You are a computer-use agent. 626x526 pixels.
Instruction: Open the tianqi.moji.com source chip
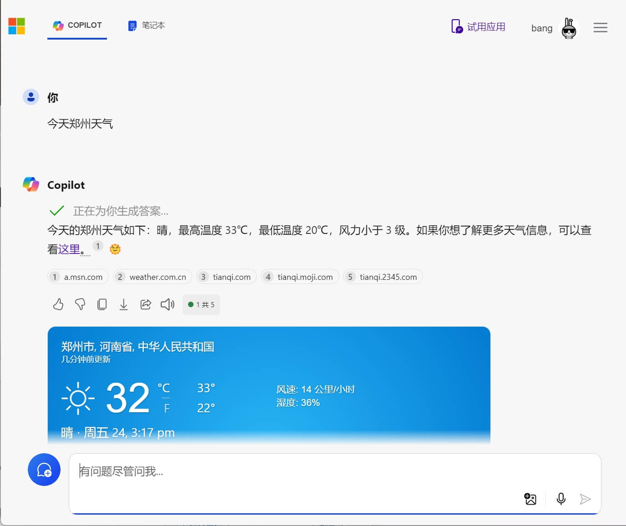[x=299, y=277]
